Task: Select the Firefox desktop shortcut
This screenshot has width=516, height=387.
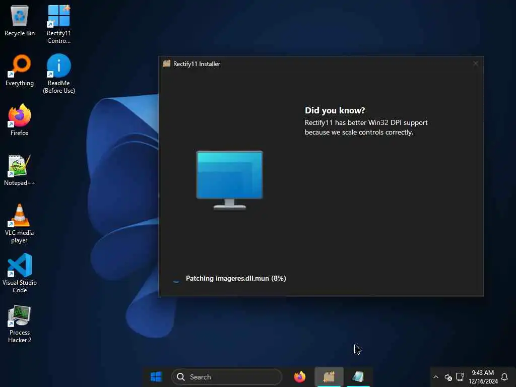Action: [x=20, y=120]
